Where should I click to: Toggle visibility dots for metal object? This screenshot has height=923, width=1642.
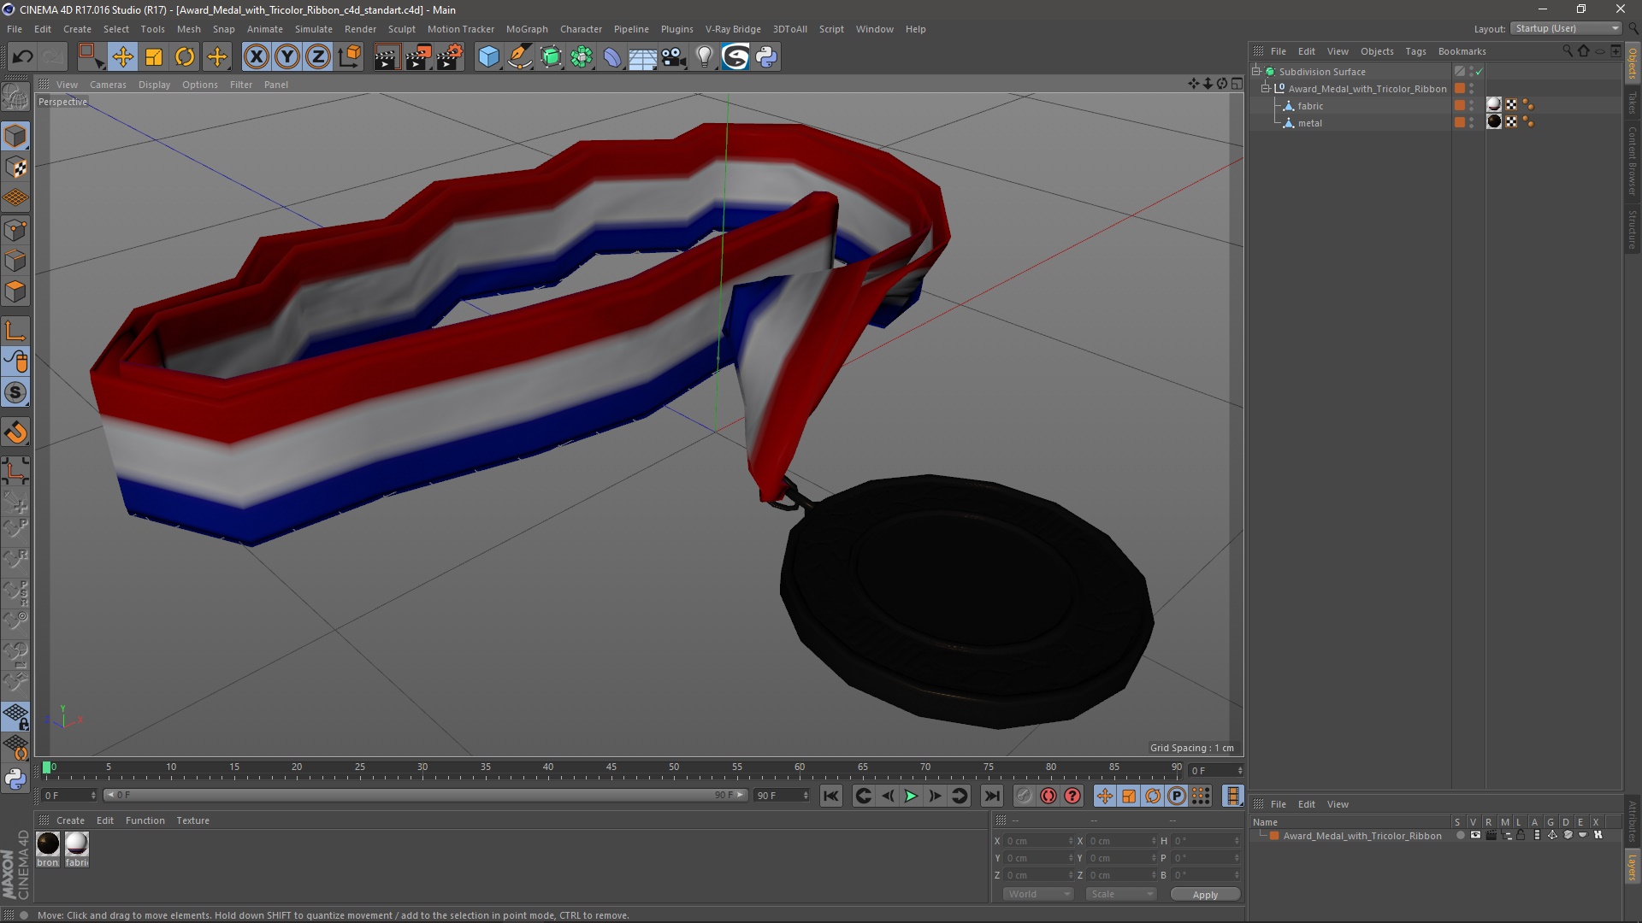[x=1471, y=123]
